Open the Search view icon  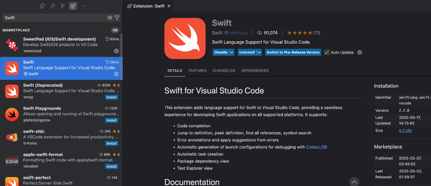53,6
